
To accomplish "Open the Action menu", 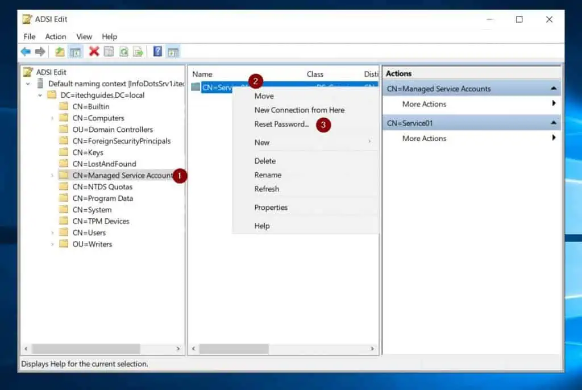I will click(55, 36).
